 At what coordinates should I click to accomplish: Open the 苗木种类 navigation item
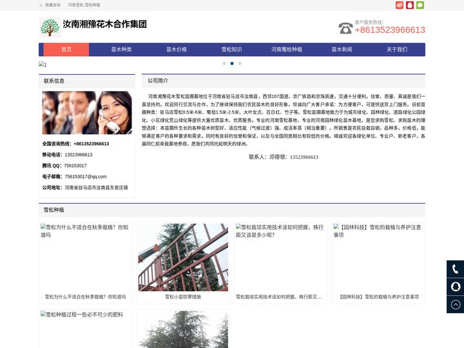click(121, 50)
